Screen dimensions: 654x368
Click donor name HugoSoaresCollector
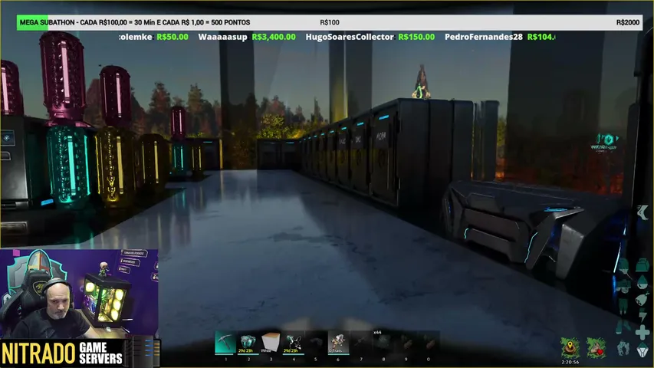350,37
